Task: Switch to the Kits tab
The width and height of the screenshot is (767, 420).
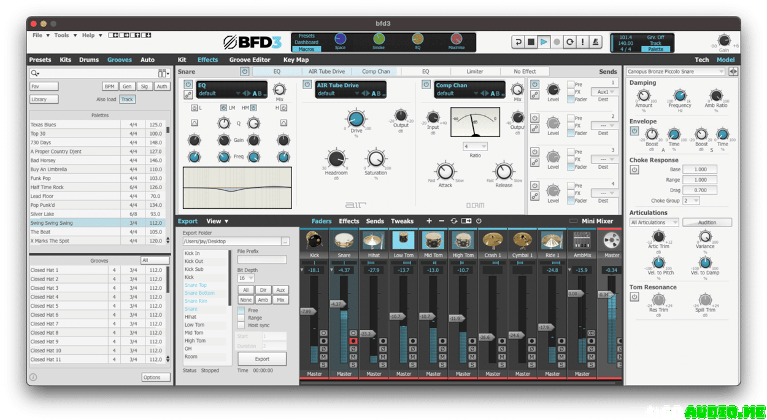Action: pyautogui.click(x=66, y=60)
